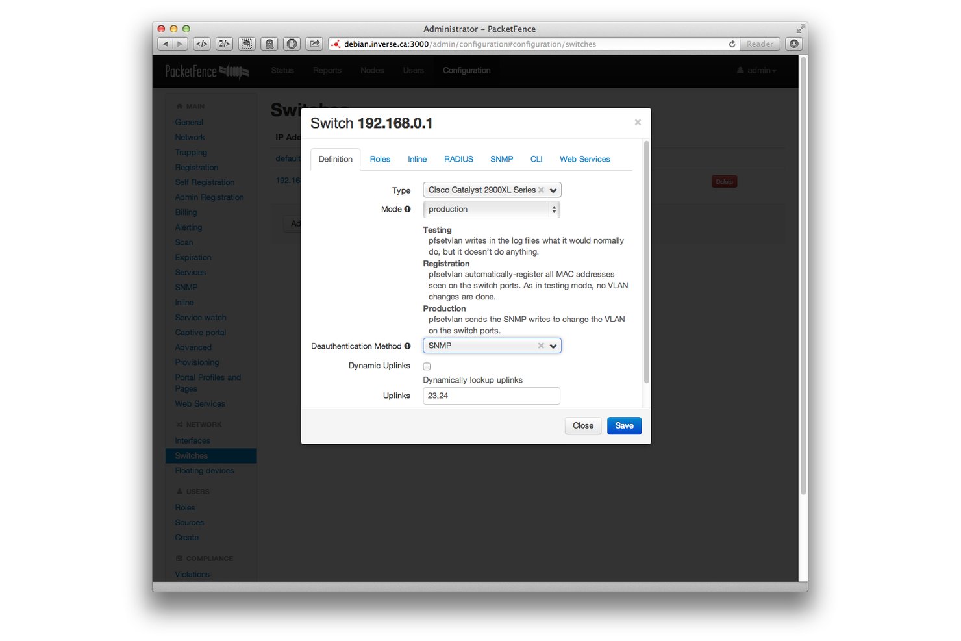This screenshot has height=641, width=961.
Task: Open Self Registration in sidebar
Action: pyautogui.click(x=205, y=182)
